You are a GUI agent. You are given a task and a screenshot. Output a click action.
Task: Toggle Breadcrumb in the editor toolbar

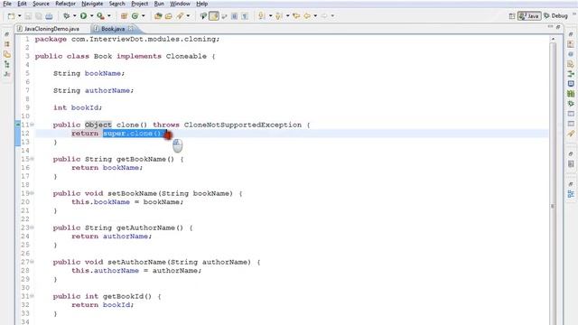point(203,16)
